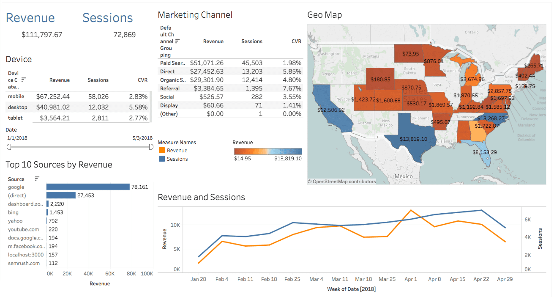This screenshot has height=297, width=554.
Task: Select the mobile row in Device table
Action: [x=15, y=96]
